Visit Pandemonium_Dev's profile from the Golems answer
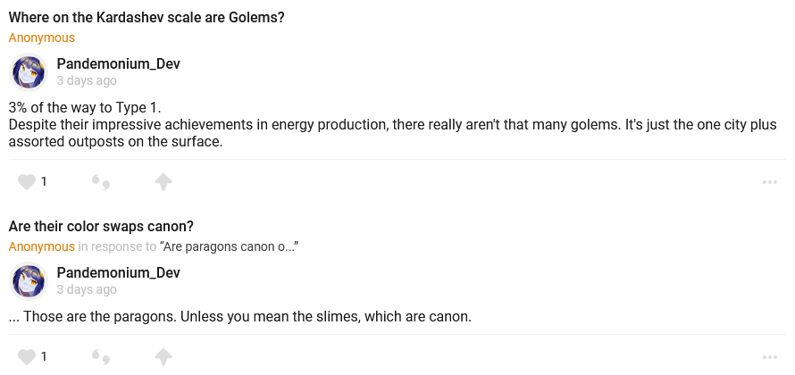 coord(118,63)
